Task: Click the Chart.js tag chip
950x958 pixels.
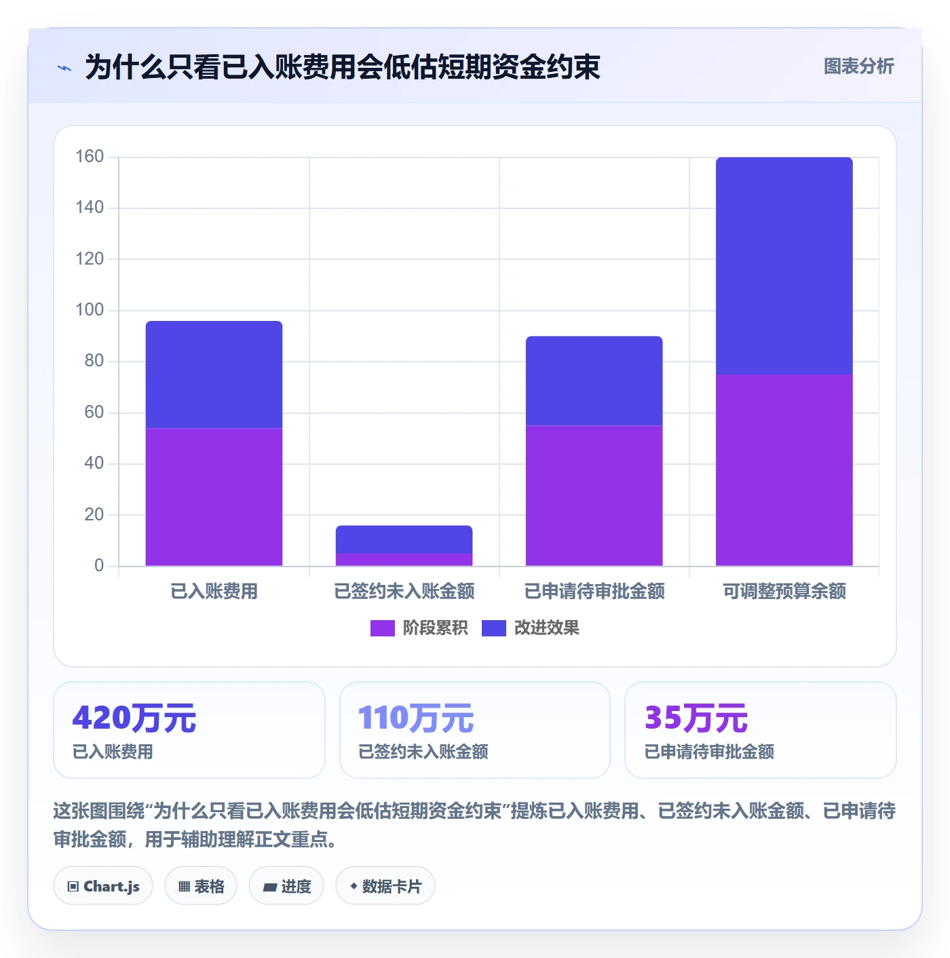Action: click(x=103, y=886)
